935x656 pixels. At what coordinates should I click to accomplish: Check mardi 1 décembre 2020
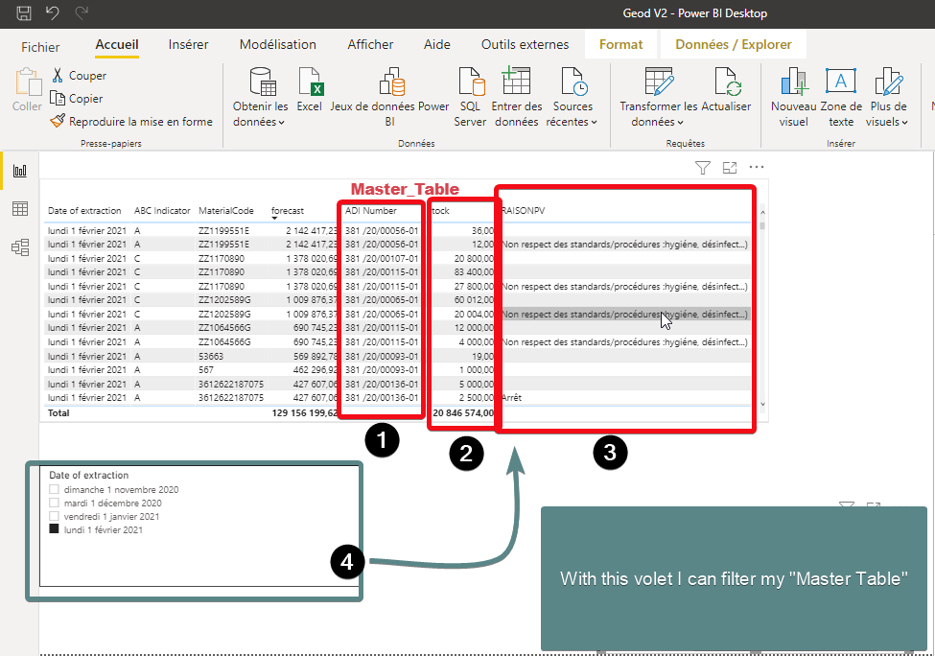point(55,503)
